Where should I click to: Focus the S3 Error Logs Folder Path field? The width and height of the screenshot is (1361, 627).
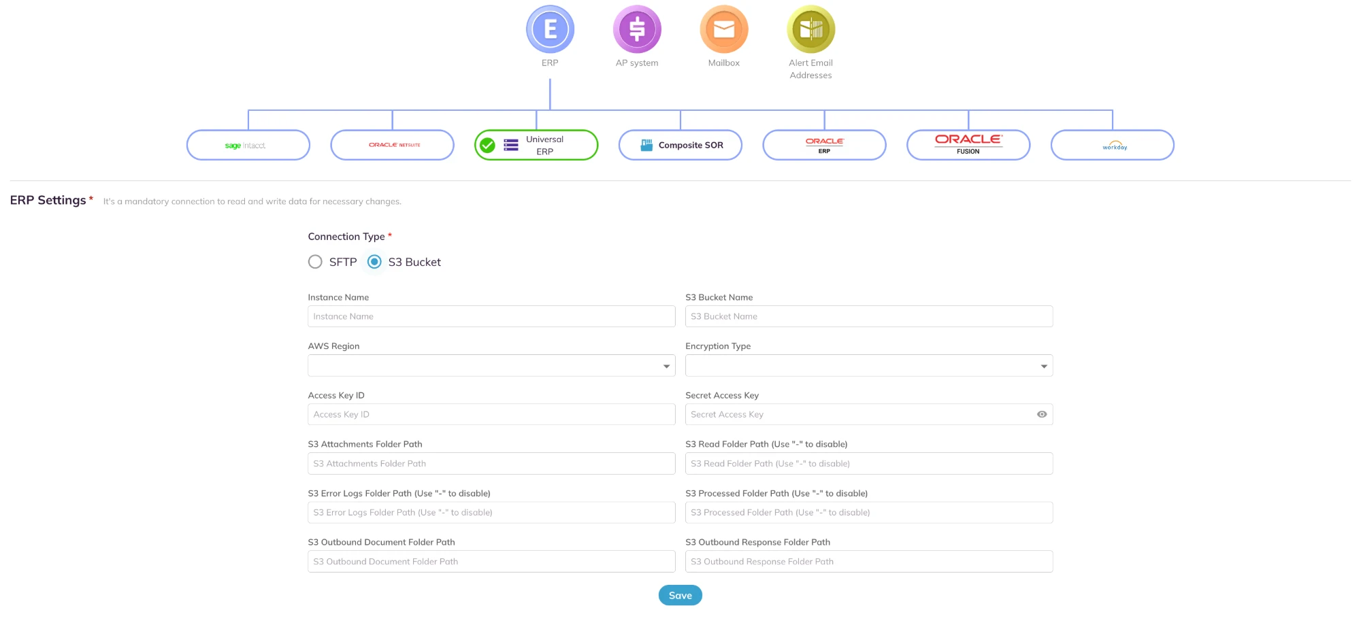click(491, 513)
